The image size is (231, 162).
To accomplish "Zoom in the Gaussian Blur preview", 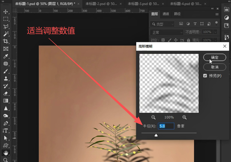I will (184, 117).
